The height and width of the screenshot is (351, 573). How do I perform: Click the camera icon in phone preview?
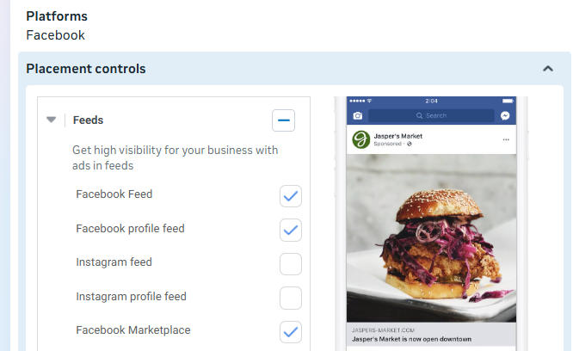click(x=358, y=115)
